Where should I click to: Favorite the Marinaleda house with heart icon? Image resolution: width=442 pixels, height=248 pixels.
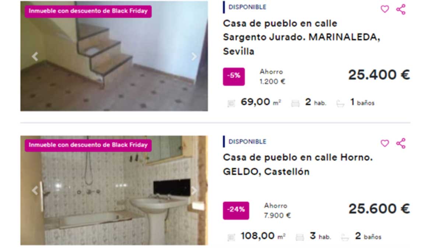click(385, 9)
